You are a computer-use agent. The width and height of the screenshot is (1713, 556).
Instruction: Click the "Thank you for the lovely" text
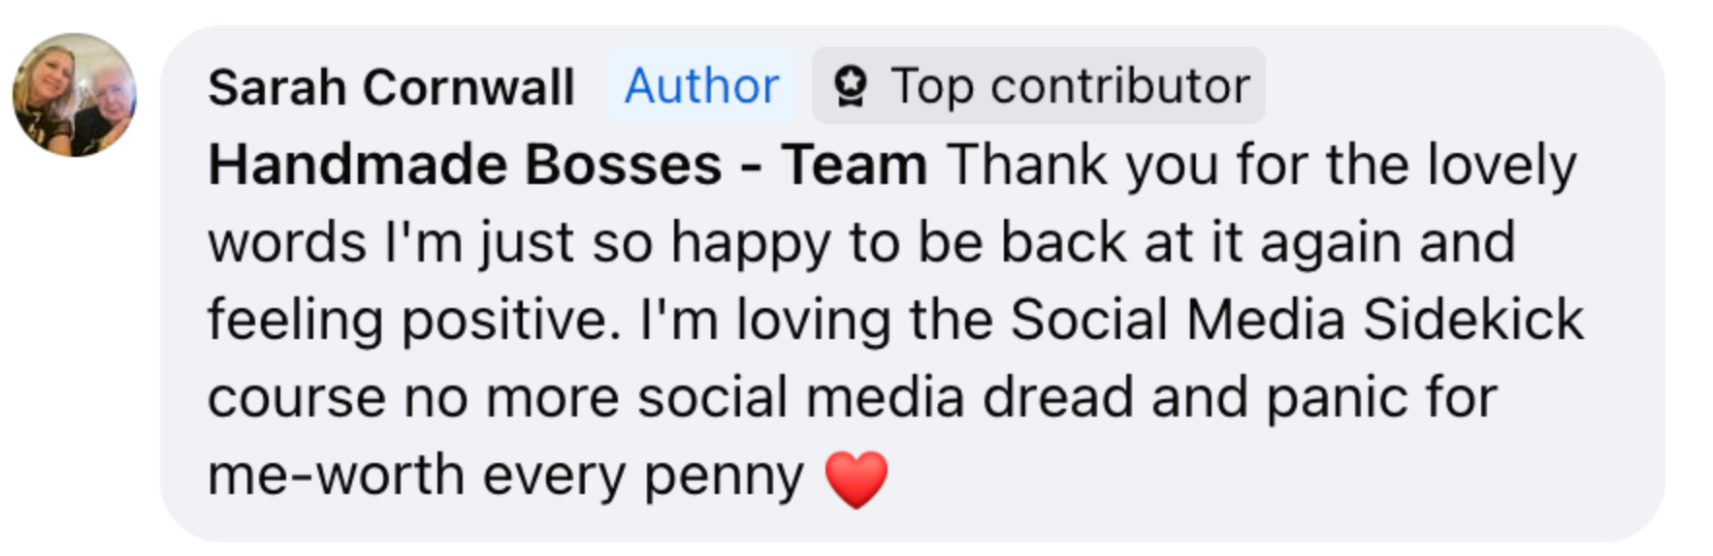point(1262,165)
